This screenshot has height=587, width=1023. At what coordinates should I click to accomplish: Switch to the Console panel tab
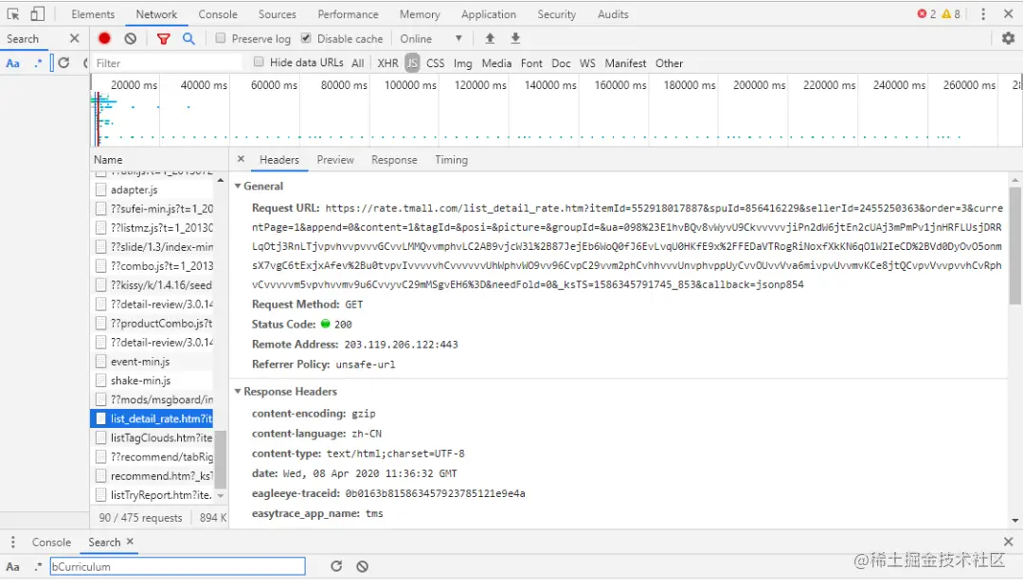(218, 13)
